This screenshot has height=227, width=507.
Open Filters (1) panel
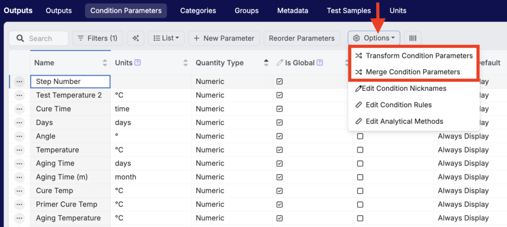click(98, 38)
